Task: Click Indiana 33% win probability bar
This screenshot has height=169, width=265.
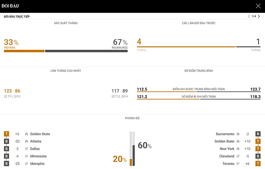Action: 24,51
